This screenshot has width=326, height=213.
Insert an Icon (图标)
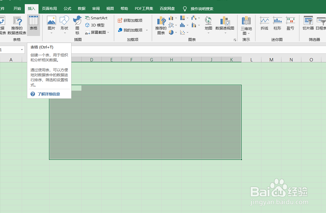77,25
